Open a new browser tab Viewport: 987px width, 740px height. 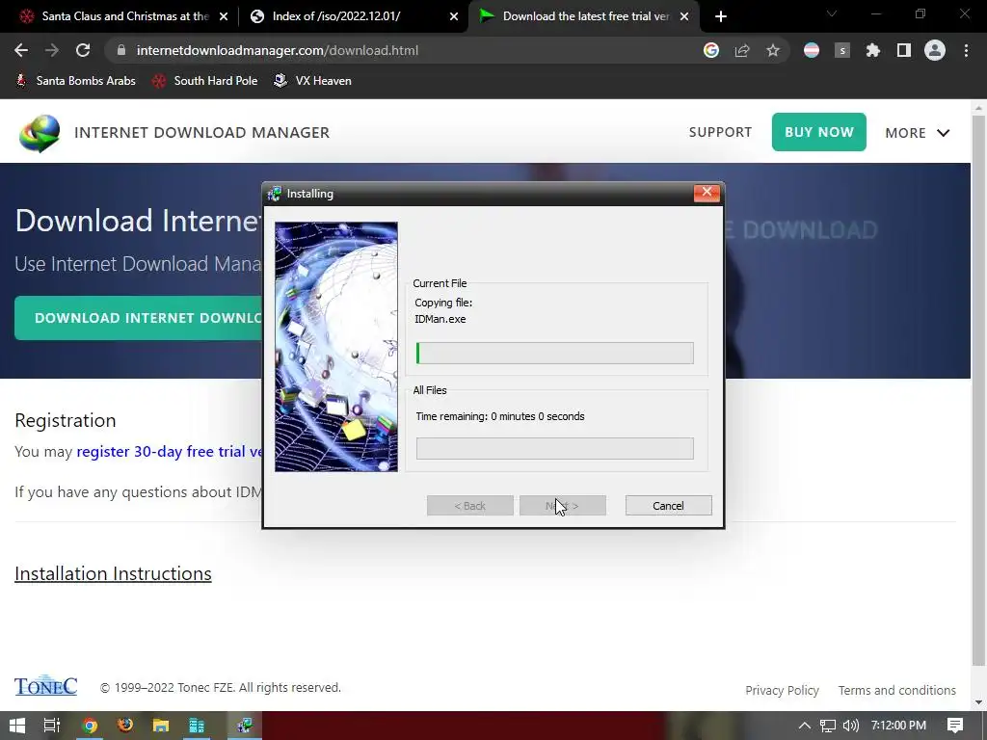tap(721, 16)
